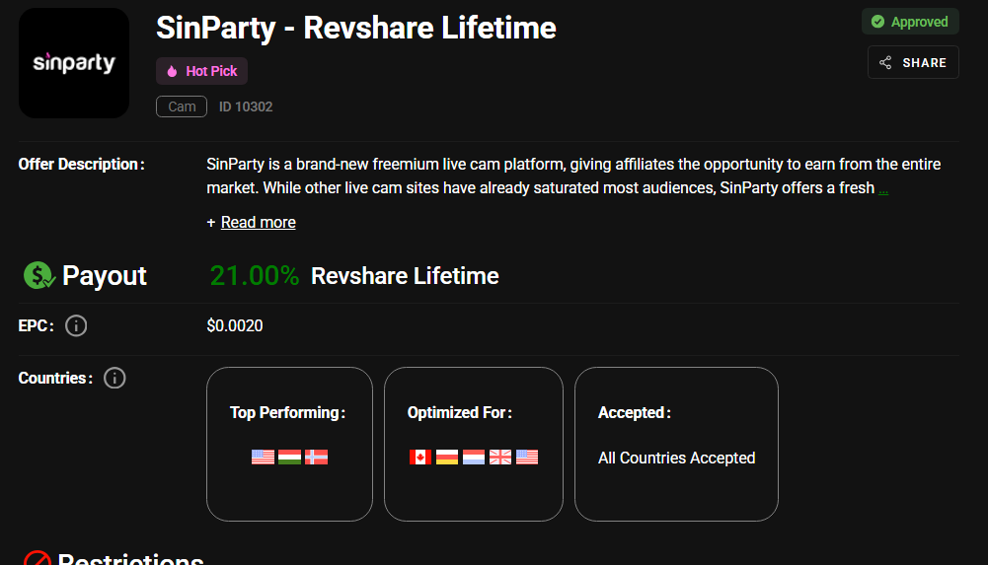The width and height of the screenshot is (988, 565).
Task: Click the Netherlands flag under Optimized For
Action: pyautogui.click(x=474, y=457)
